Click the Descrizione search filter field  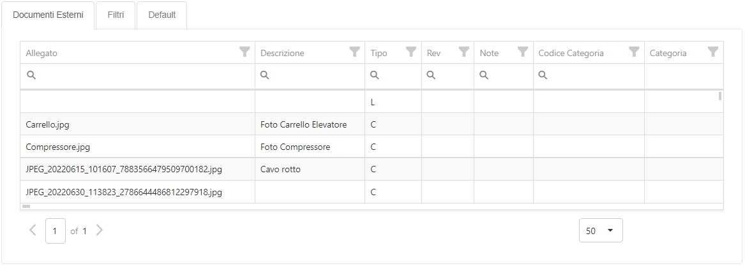[310, 75]
